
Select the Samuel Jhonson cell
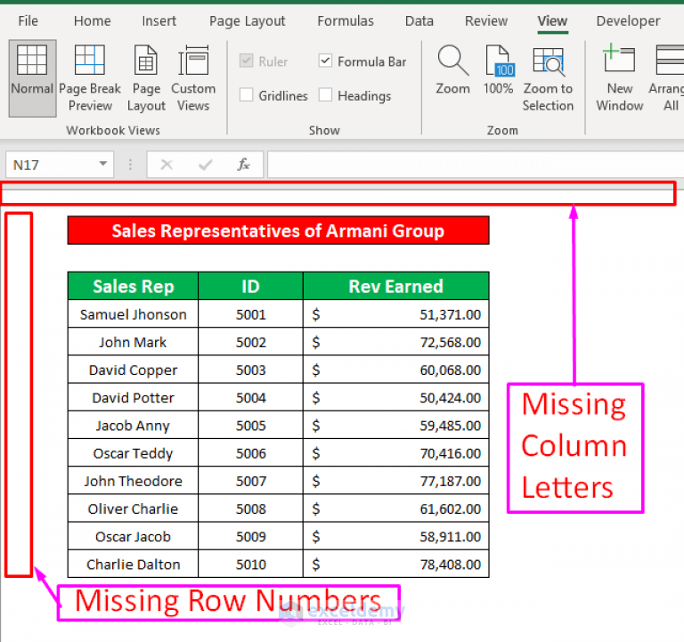pyautogui.click(x=133, y=314)
